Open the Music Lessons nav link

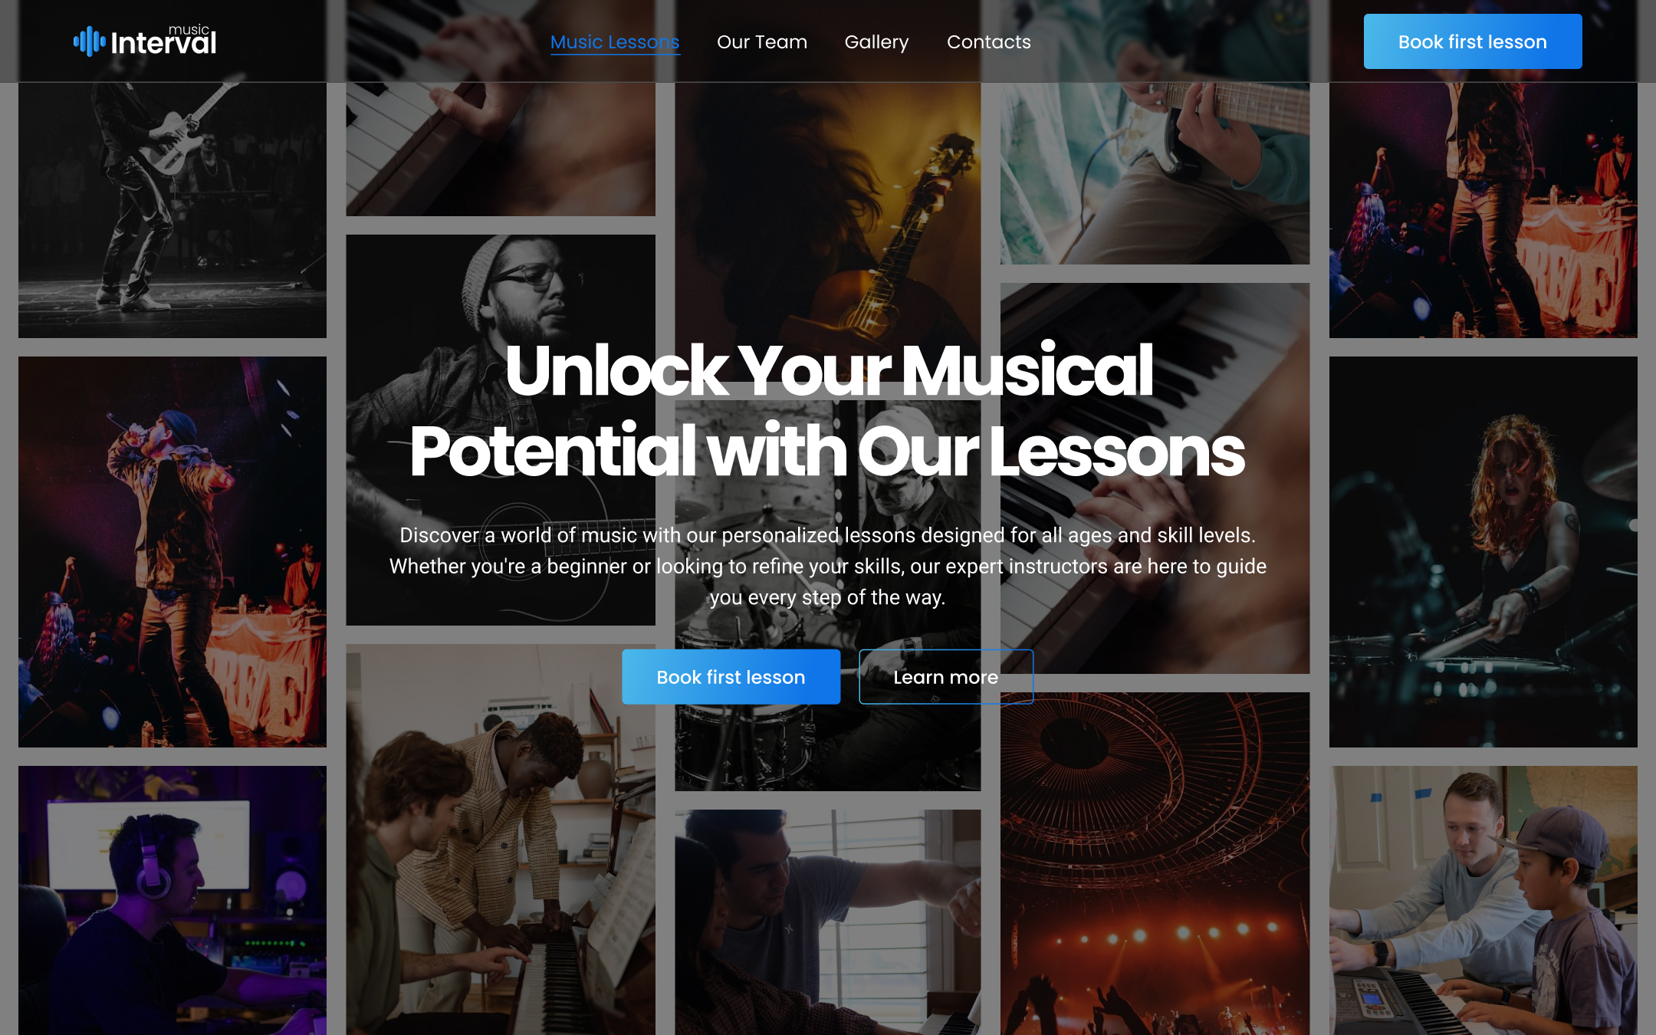(x=615, y=42)
